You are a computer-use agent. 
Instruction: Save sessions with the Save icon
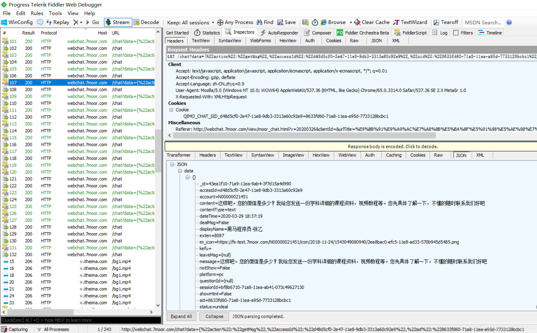point(286,22)
